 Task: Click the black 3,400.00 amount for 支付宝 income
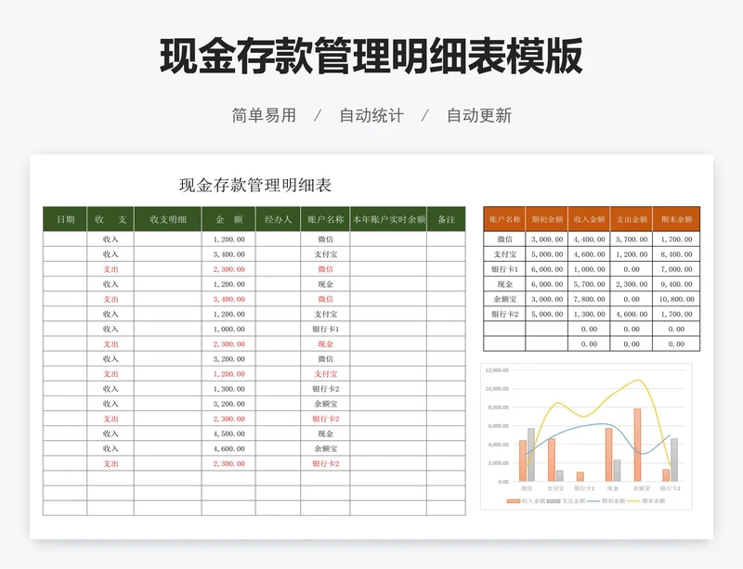228,254
